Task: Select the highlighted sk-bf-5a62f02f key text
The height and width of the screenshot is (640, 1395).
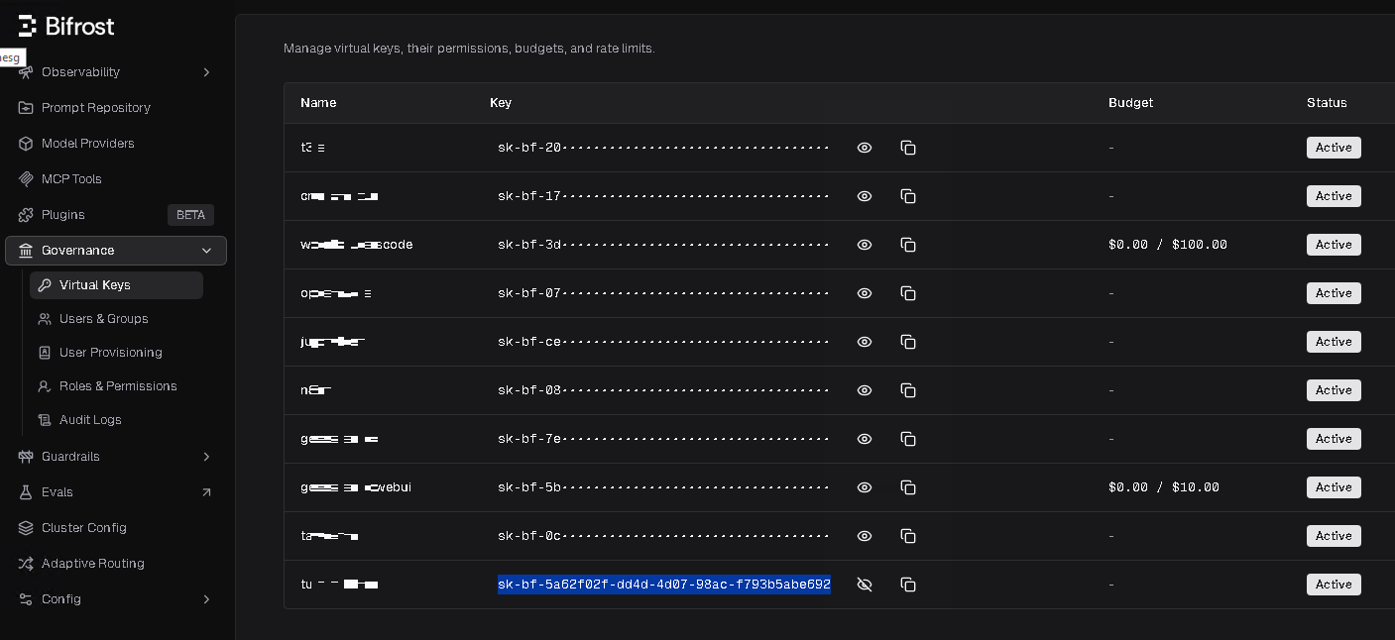Action: click(x=663, y=585)
